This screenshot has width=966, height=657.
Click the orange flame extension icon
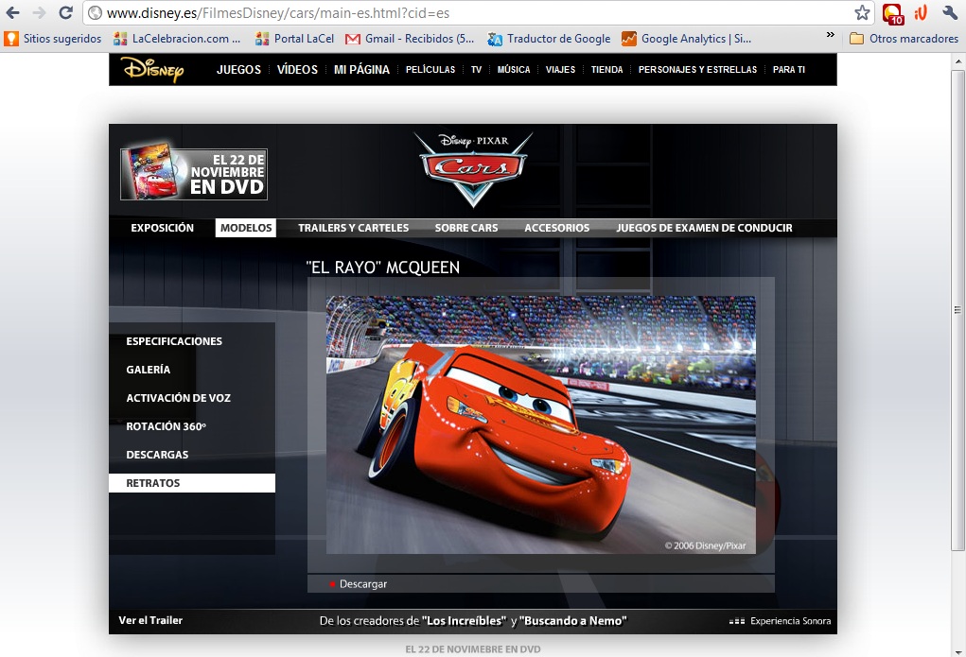[921, 12]
